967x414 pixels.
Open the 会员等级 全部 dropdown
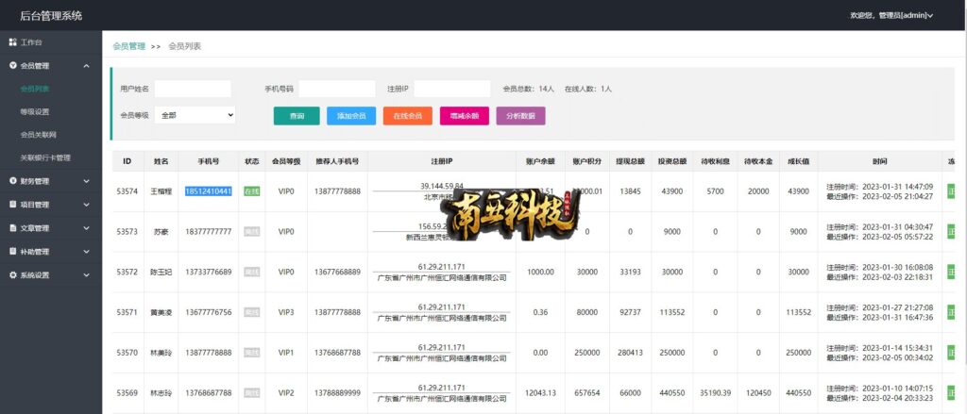pos(195,115)
